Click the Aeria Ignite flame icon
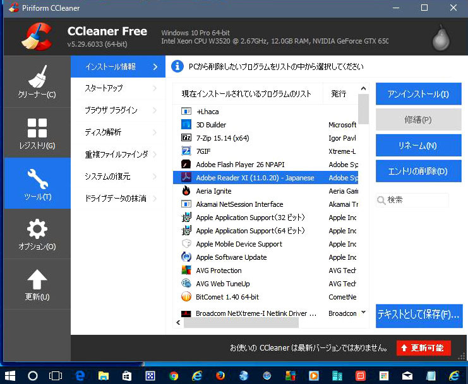 pyautogui.click(x=186, y=191)
